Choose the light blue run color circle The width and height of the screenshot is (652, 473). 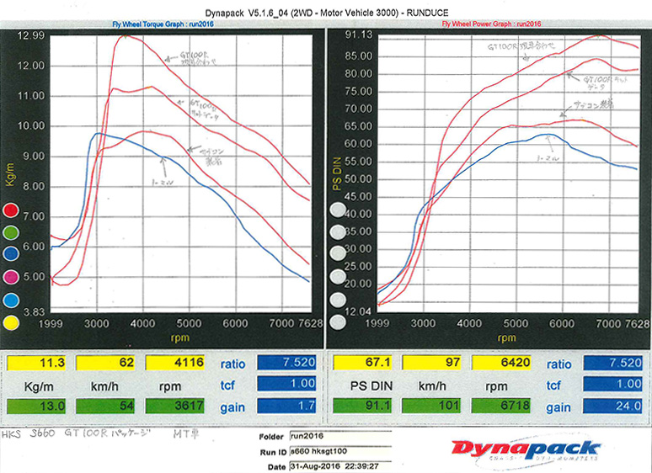coord(11,299)
